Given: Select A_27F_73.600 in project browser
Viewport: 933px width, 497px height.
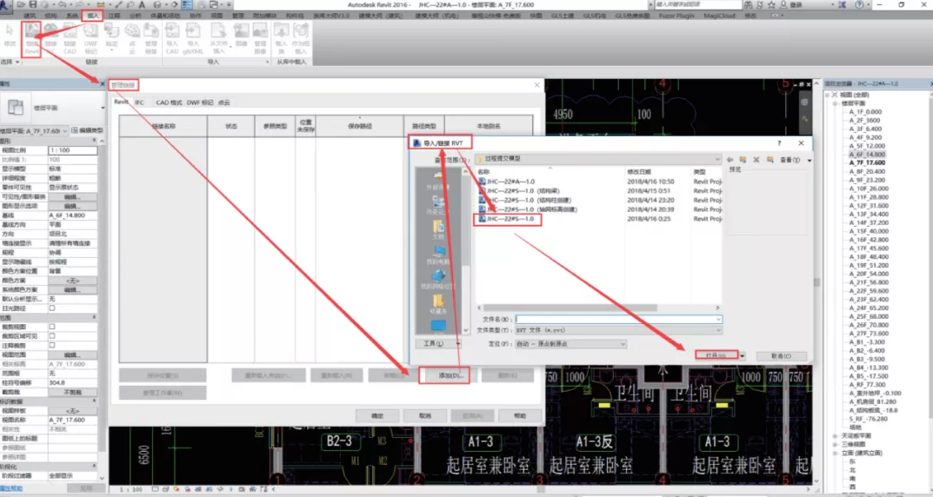Looking at the screenshot, I should coord(869,334).
